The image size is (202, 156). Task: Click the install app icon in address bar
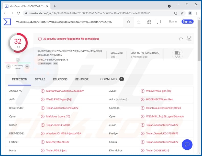pyautogui.click(x=176, y=13)
